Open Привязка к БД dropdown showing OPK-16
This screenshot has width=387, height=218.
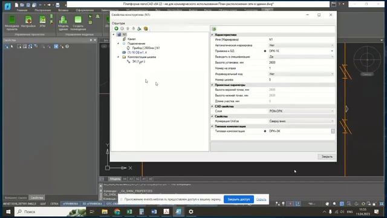pyautogui.click(x=301, y=51)
